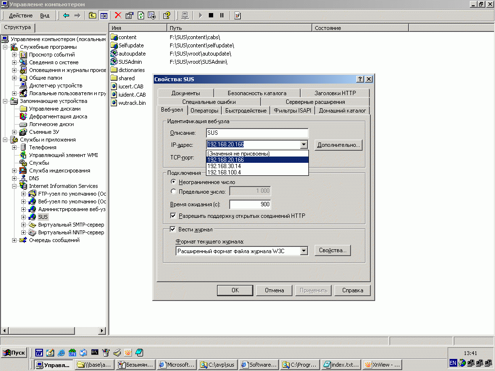Screen dimensions: 495x371
Task: Toggle the enable logging checkbox
Action: (x=173, y=229)
